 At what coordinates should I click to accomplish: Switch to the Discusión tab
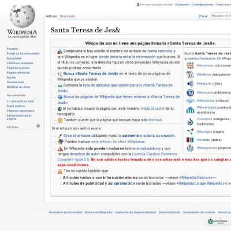tap(67, 16)
